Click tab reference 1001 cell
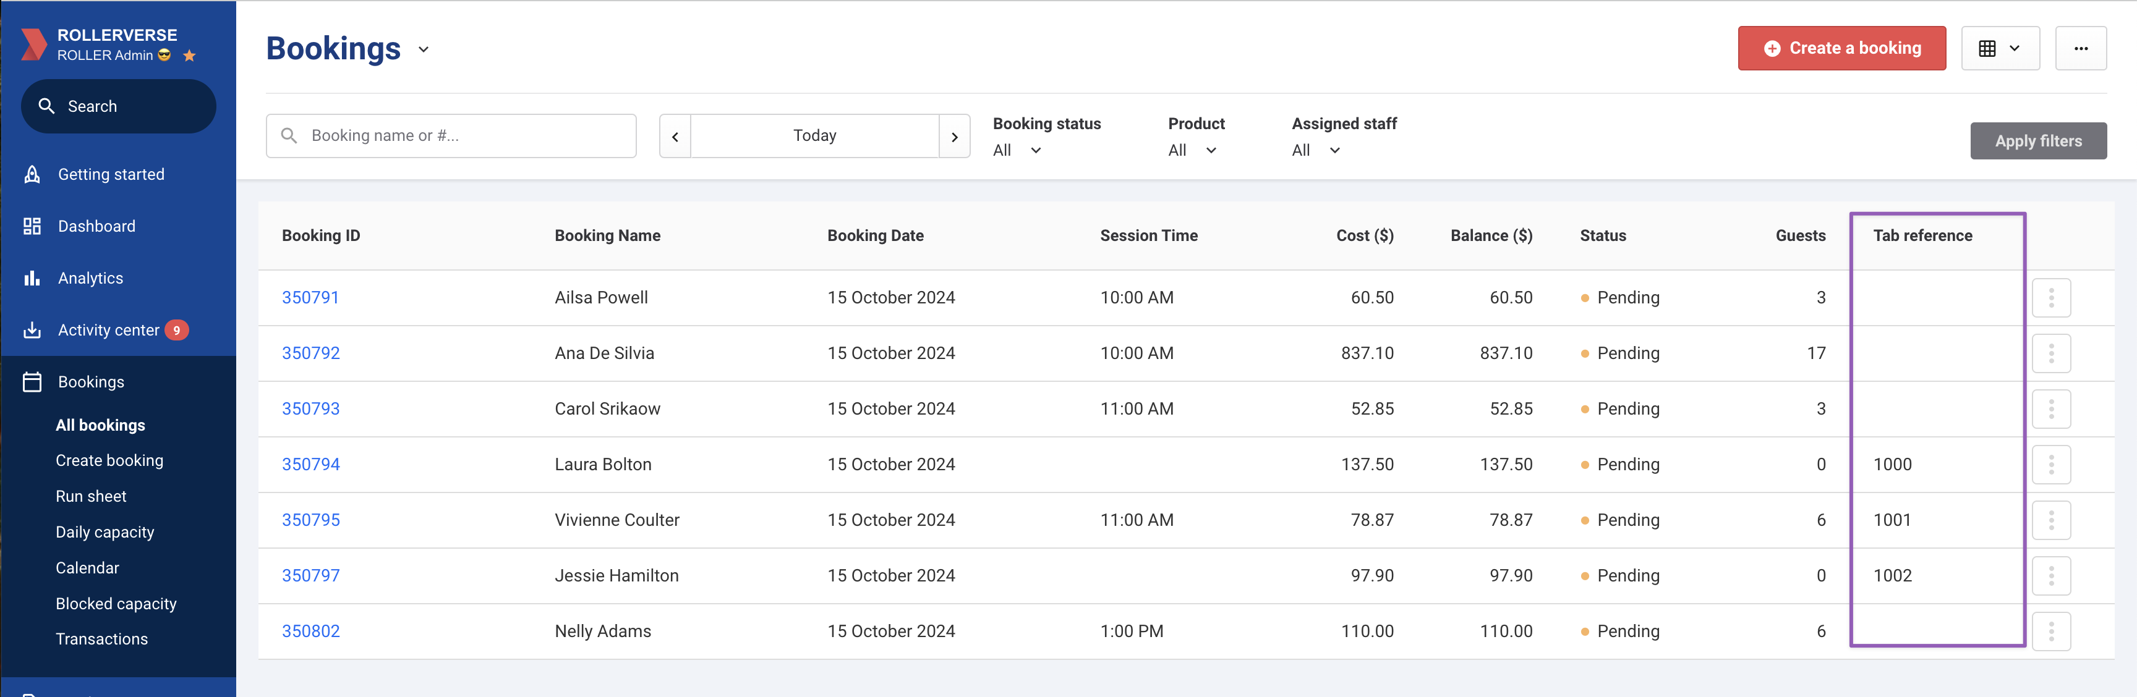Image resolution: width=2137 pixels, height=697 pixels. (1892, 520)
